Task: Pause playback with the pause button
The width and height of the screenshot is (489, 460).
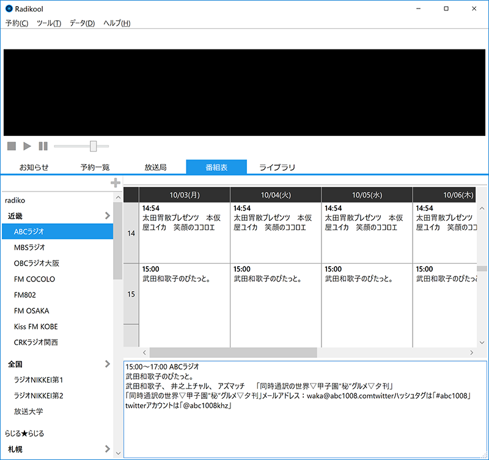Action: click(x=43, y=146)
